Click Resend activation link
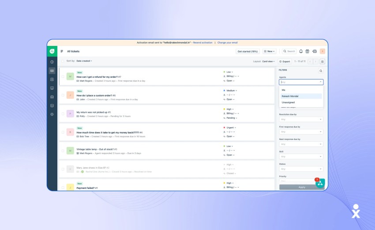Image resolution: width=375 pixels, height=230 pixels. pos(202,43)
